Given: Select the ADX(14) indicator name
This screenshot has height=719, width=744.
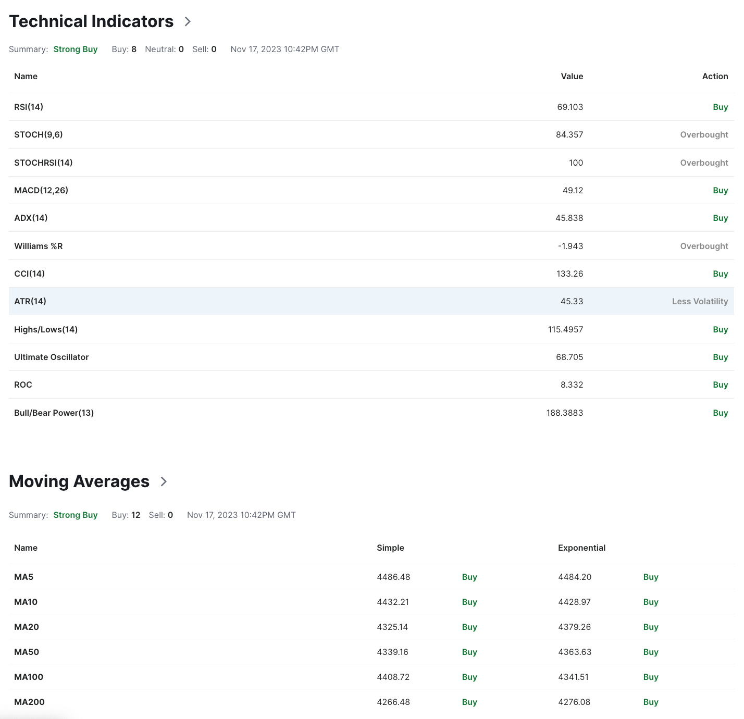Looking at the screenshot, I should click(31, 218).
